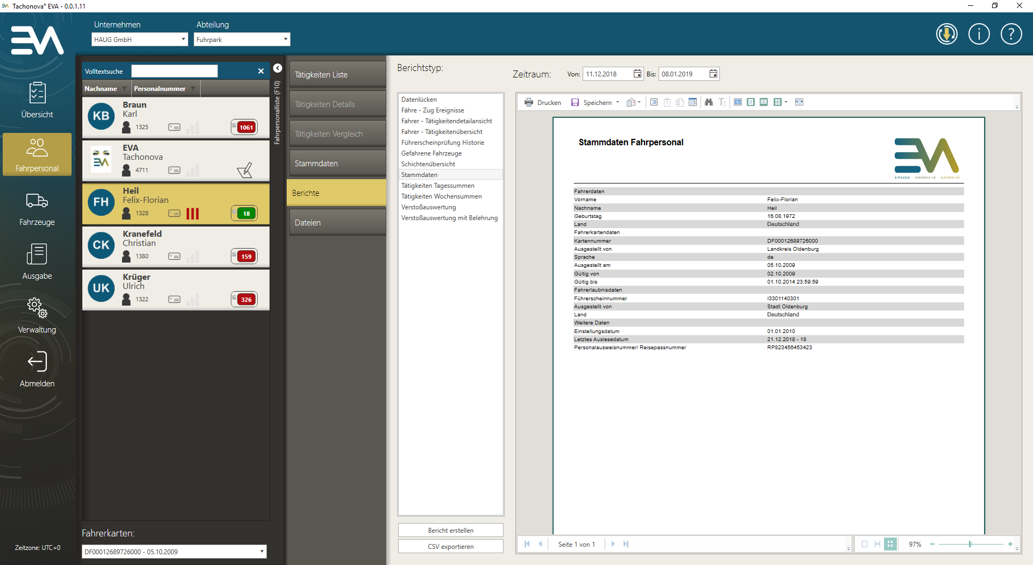Open the Fahrerkarten dropdown at the bottom
The height and width of the screenshot is (565, 1033).
click(x=174, y=552)
